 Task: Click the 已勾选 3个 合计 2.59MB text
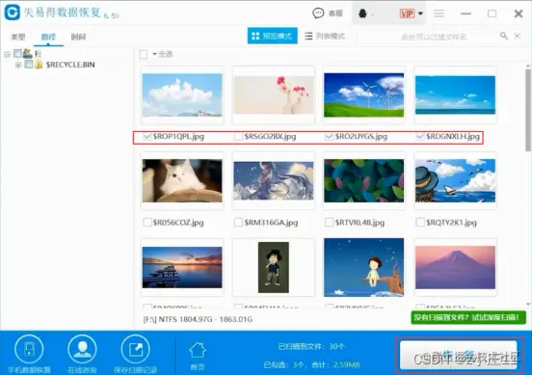311,364
